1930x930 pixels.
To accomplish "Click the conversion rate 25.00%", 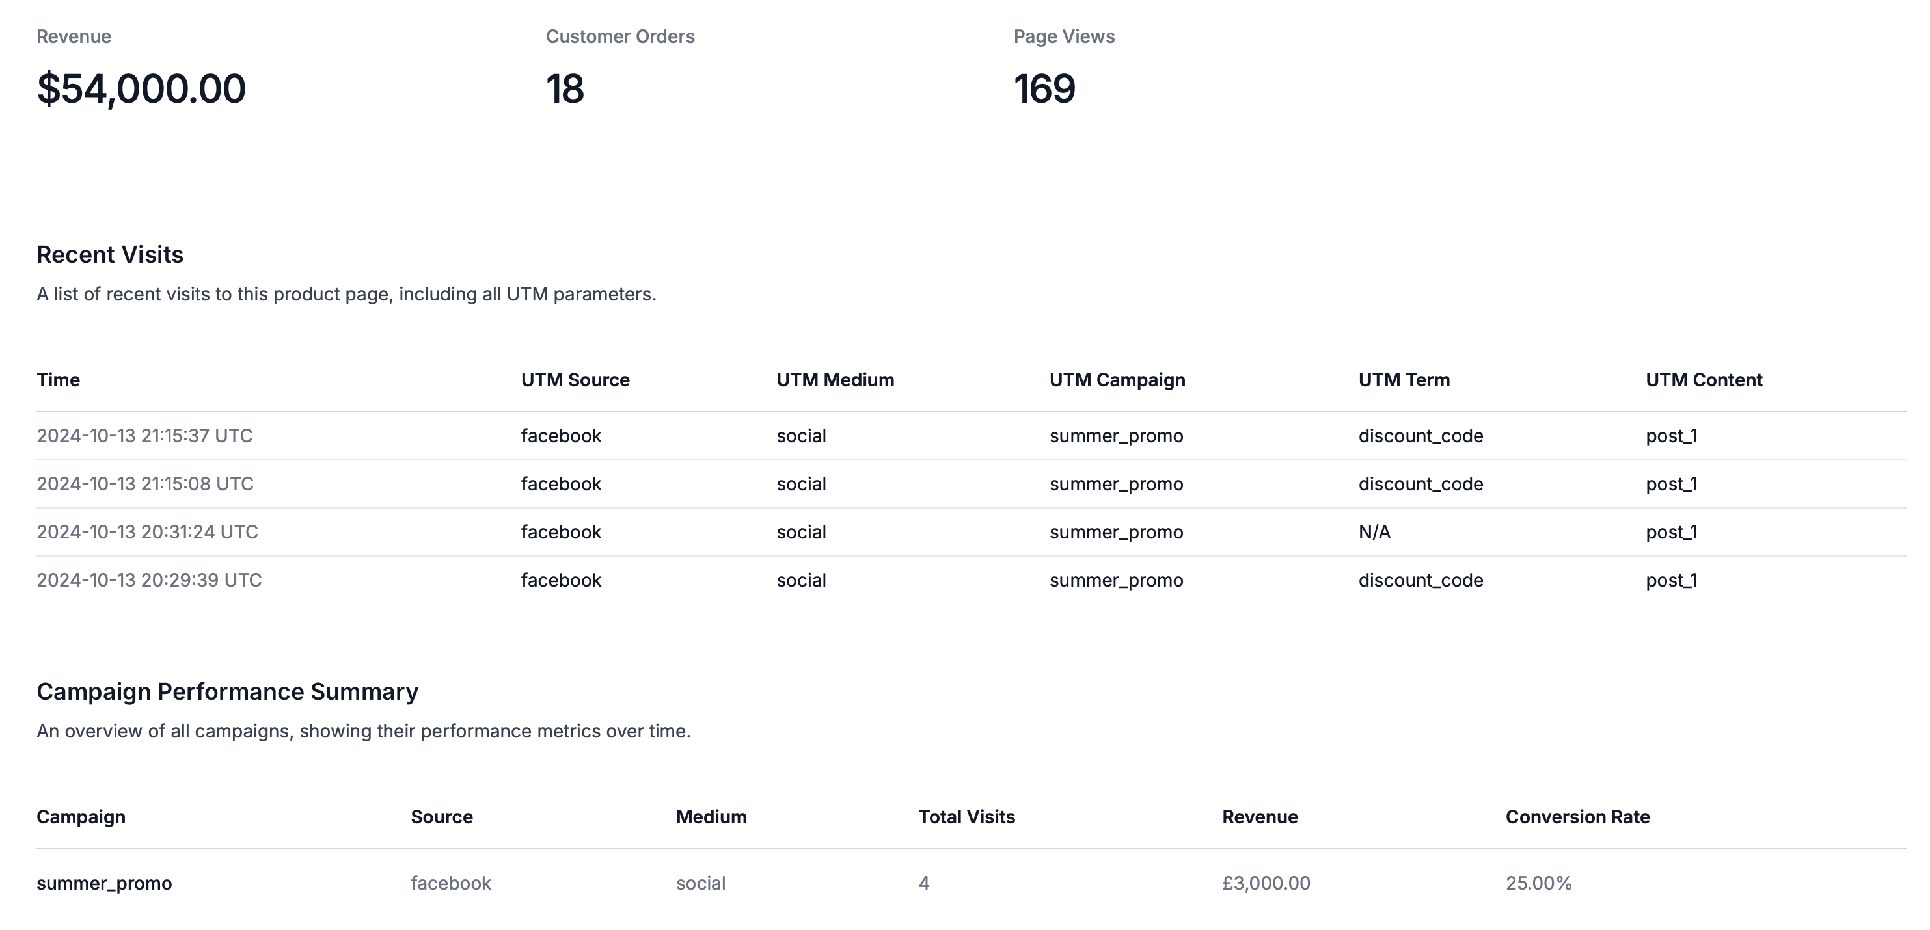I will pyautogui.click(x=1539, y=883).
